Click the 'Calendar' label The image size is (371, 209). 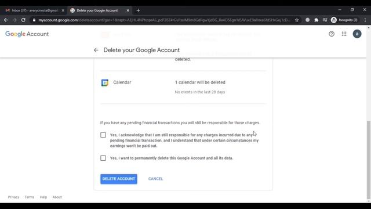pos(122,82)
